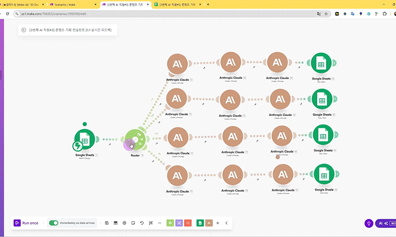The width and height of the screenshot is (396, 237).
Task: Open the notes icon in bottom toolbar
Action: point(133,223)
